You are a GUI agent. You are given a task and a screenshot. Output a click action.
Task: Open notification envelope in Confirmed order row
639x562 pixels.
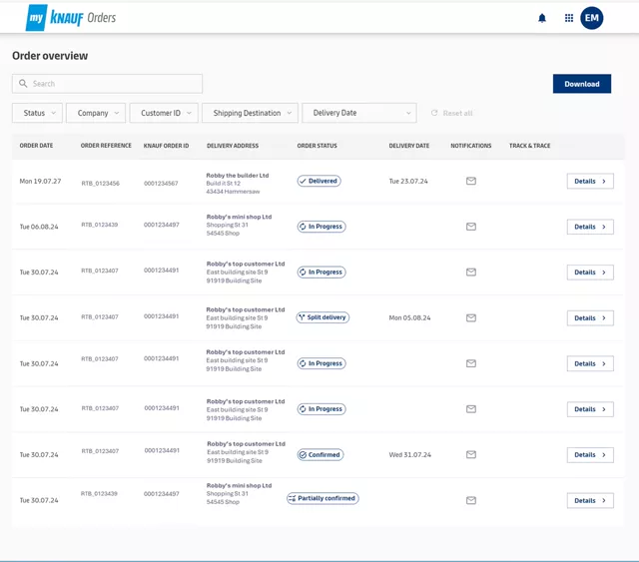pos(471,454)
